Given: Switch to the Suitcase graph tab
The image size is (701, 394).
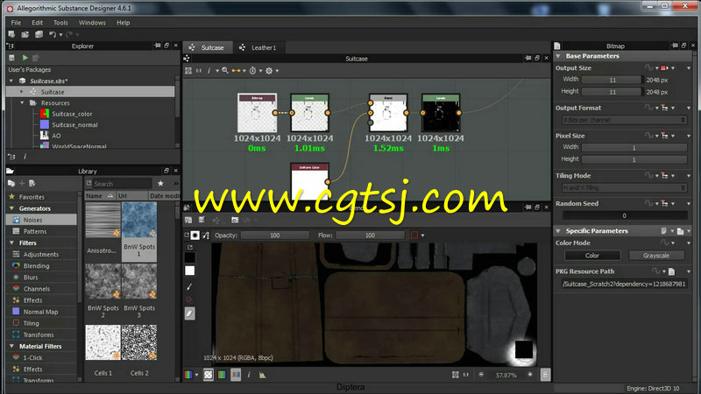Looking at the screenshot, I should (207, 47).
